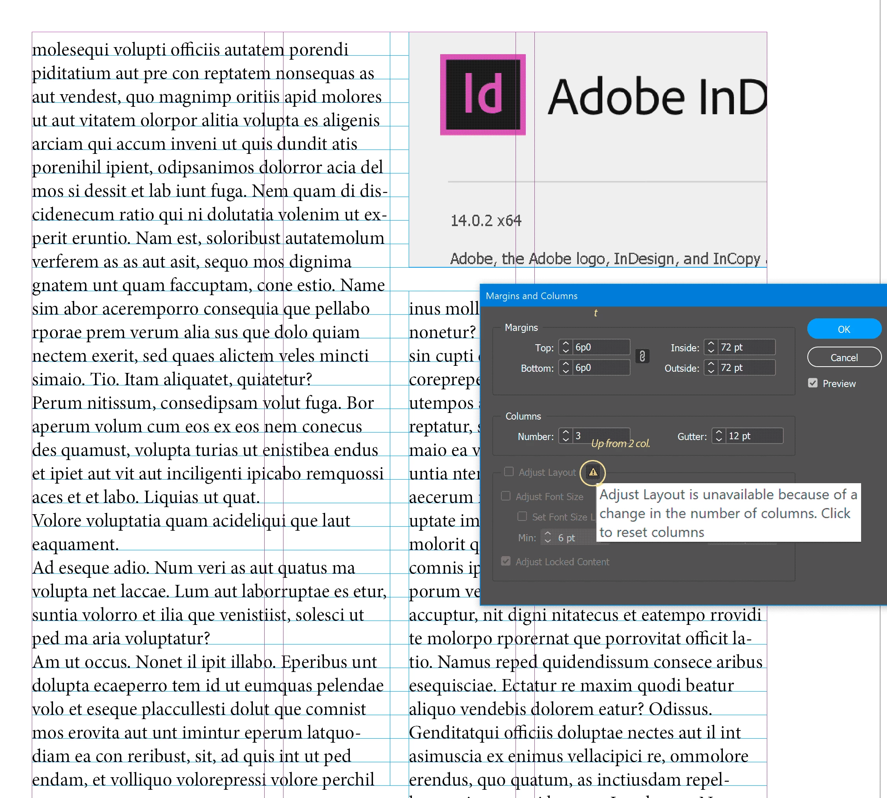Click the chain link margins icon
887x798 pixels.
[642, 356]
